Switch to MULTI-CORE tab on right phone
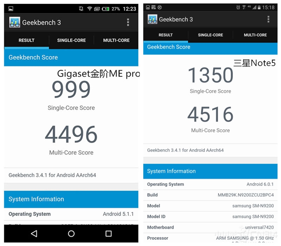Screen dimensions: 281x246 [255, 35]
